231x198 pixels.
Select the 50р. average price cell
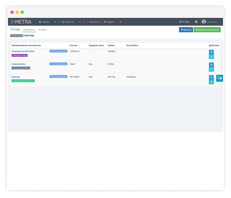(x=91, y=77)
